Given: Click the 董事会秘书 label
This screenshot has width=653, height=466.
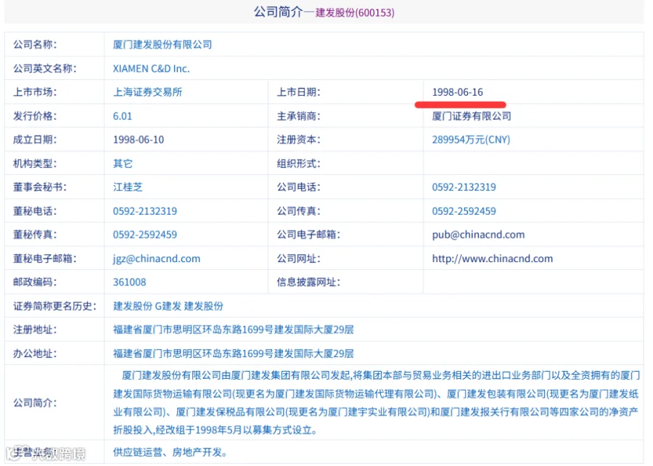Looking at the screenshot, I should 40,187.
